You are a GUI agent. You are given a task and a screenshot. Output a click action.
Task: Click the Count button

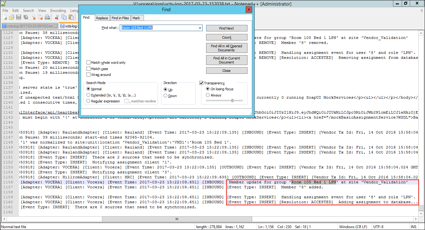[227, 37]
